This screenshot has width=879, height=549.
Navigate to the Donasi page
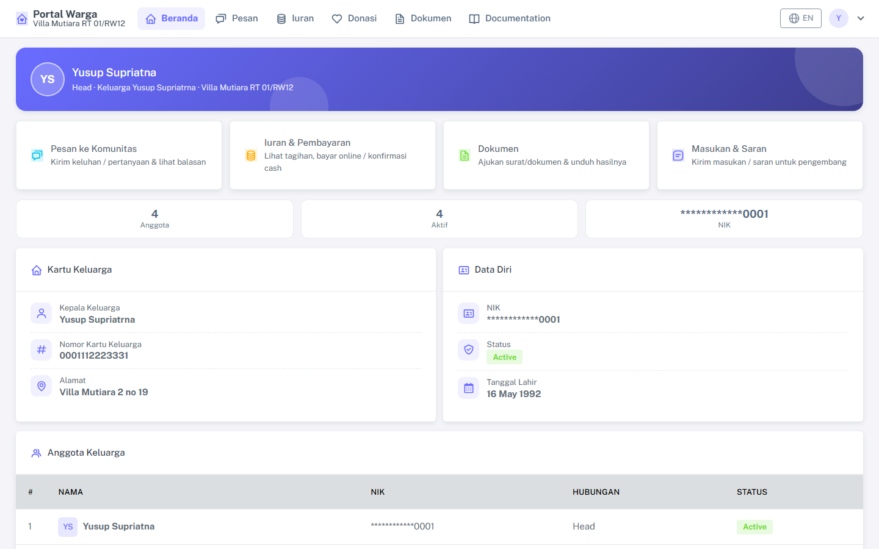(x=354, y=19)
